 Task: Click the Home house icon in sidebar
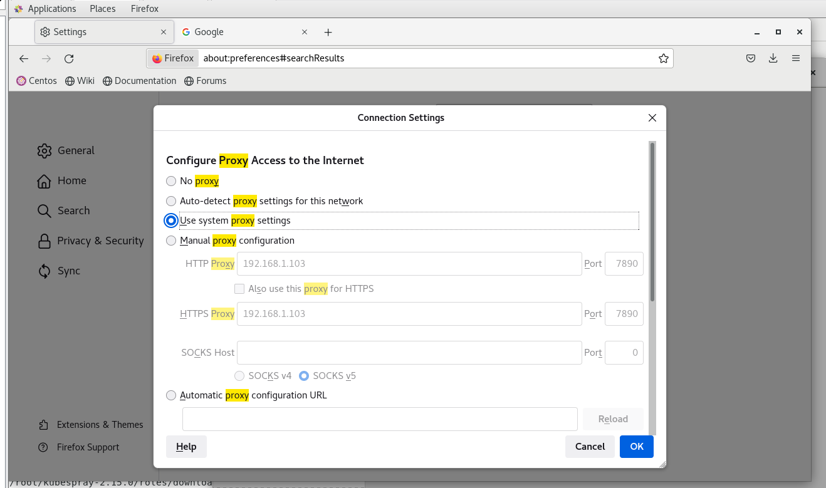click(x=44, y=180)
